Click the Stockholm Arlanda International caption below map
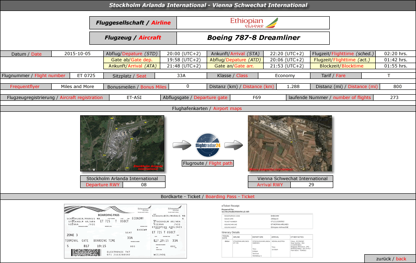 click(122, 178)
